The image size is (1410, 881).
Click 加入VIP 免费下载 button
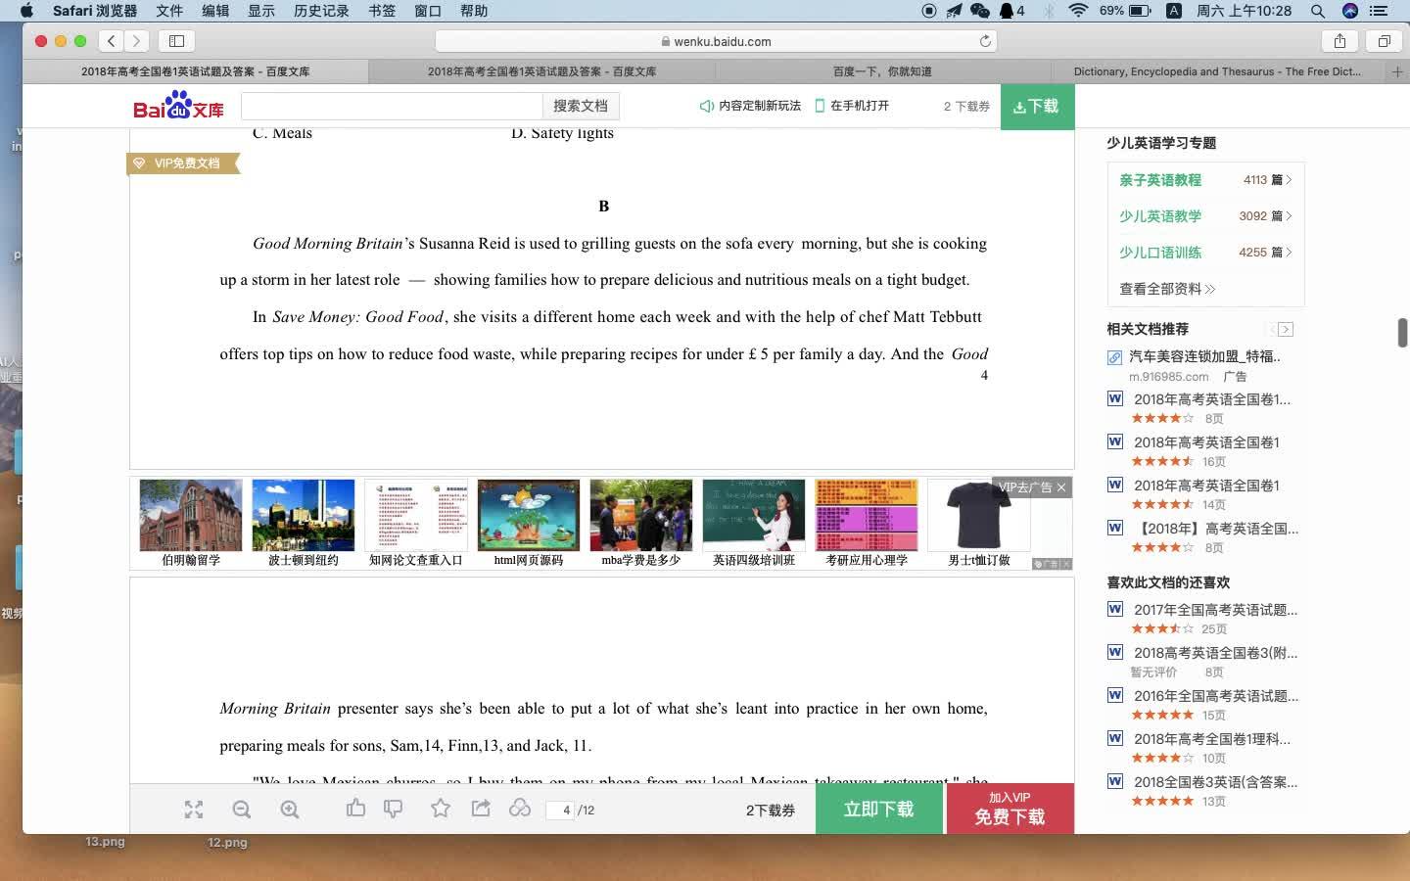(1010, 810)
